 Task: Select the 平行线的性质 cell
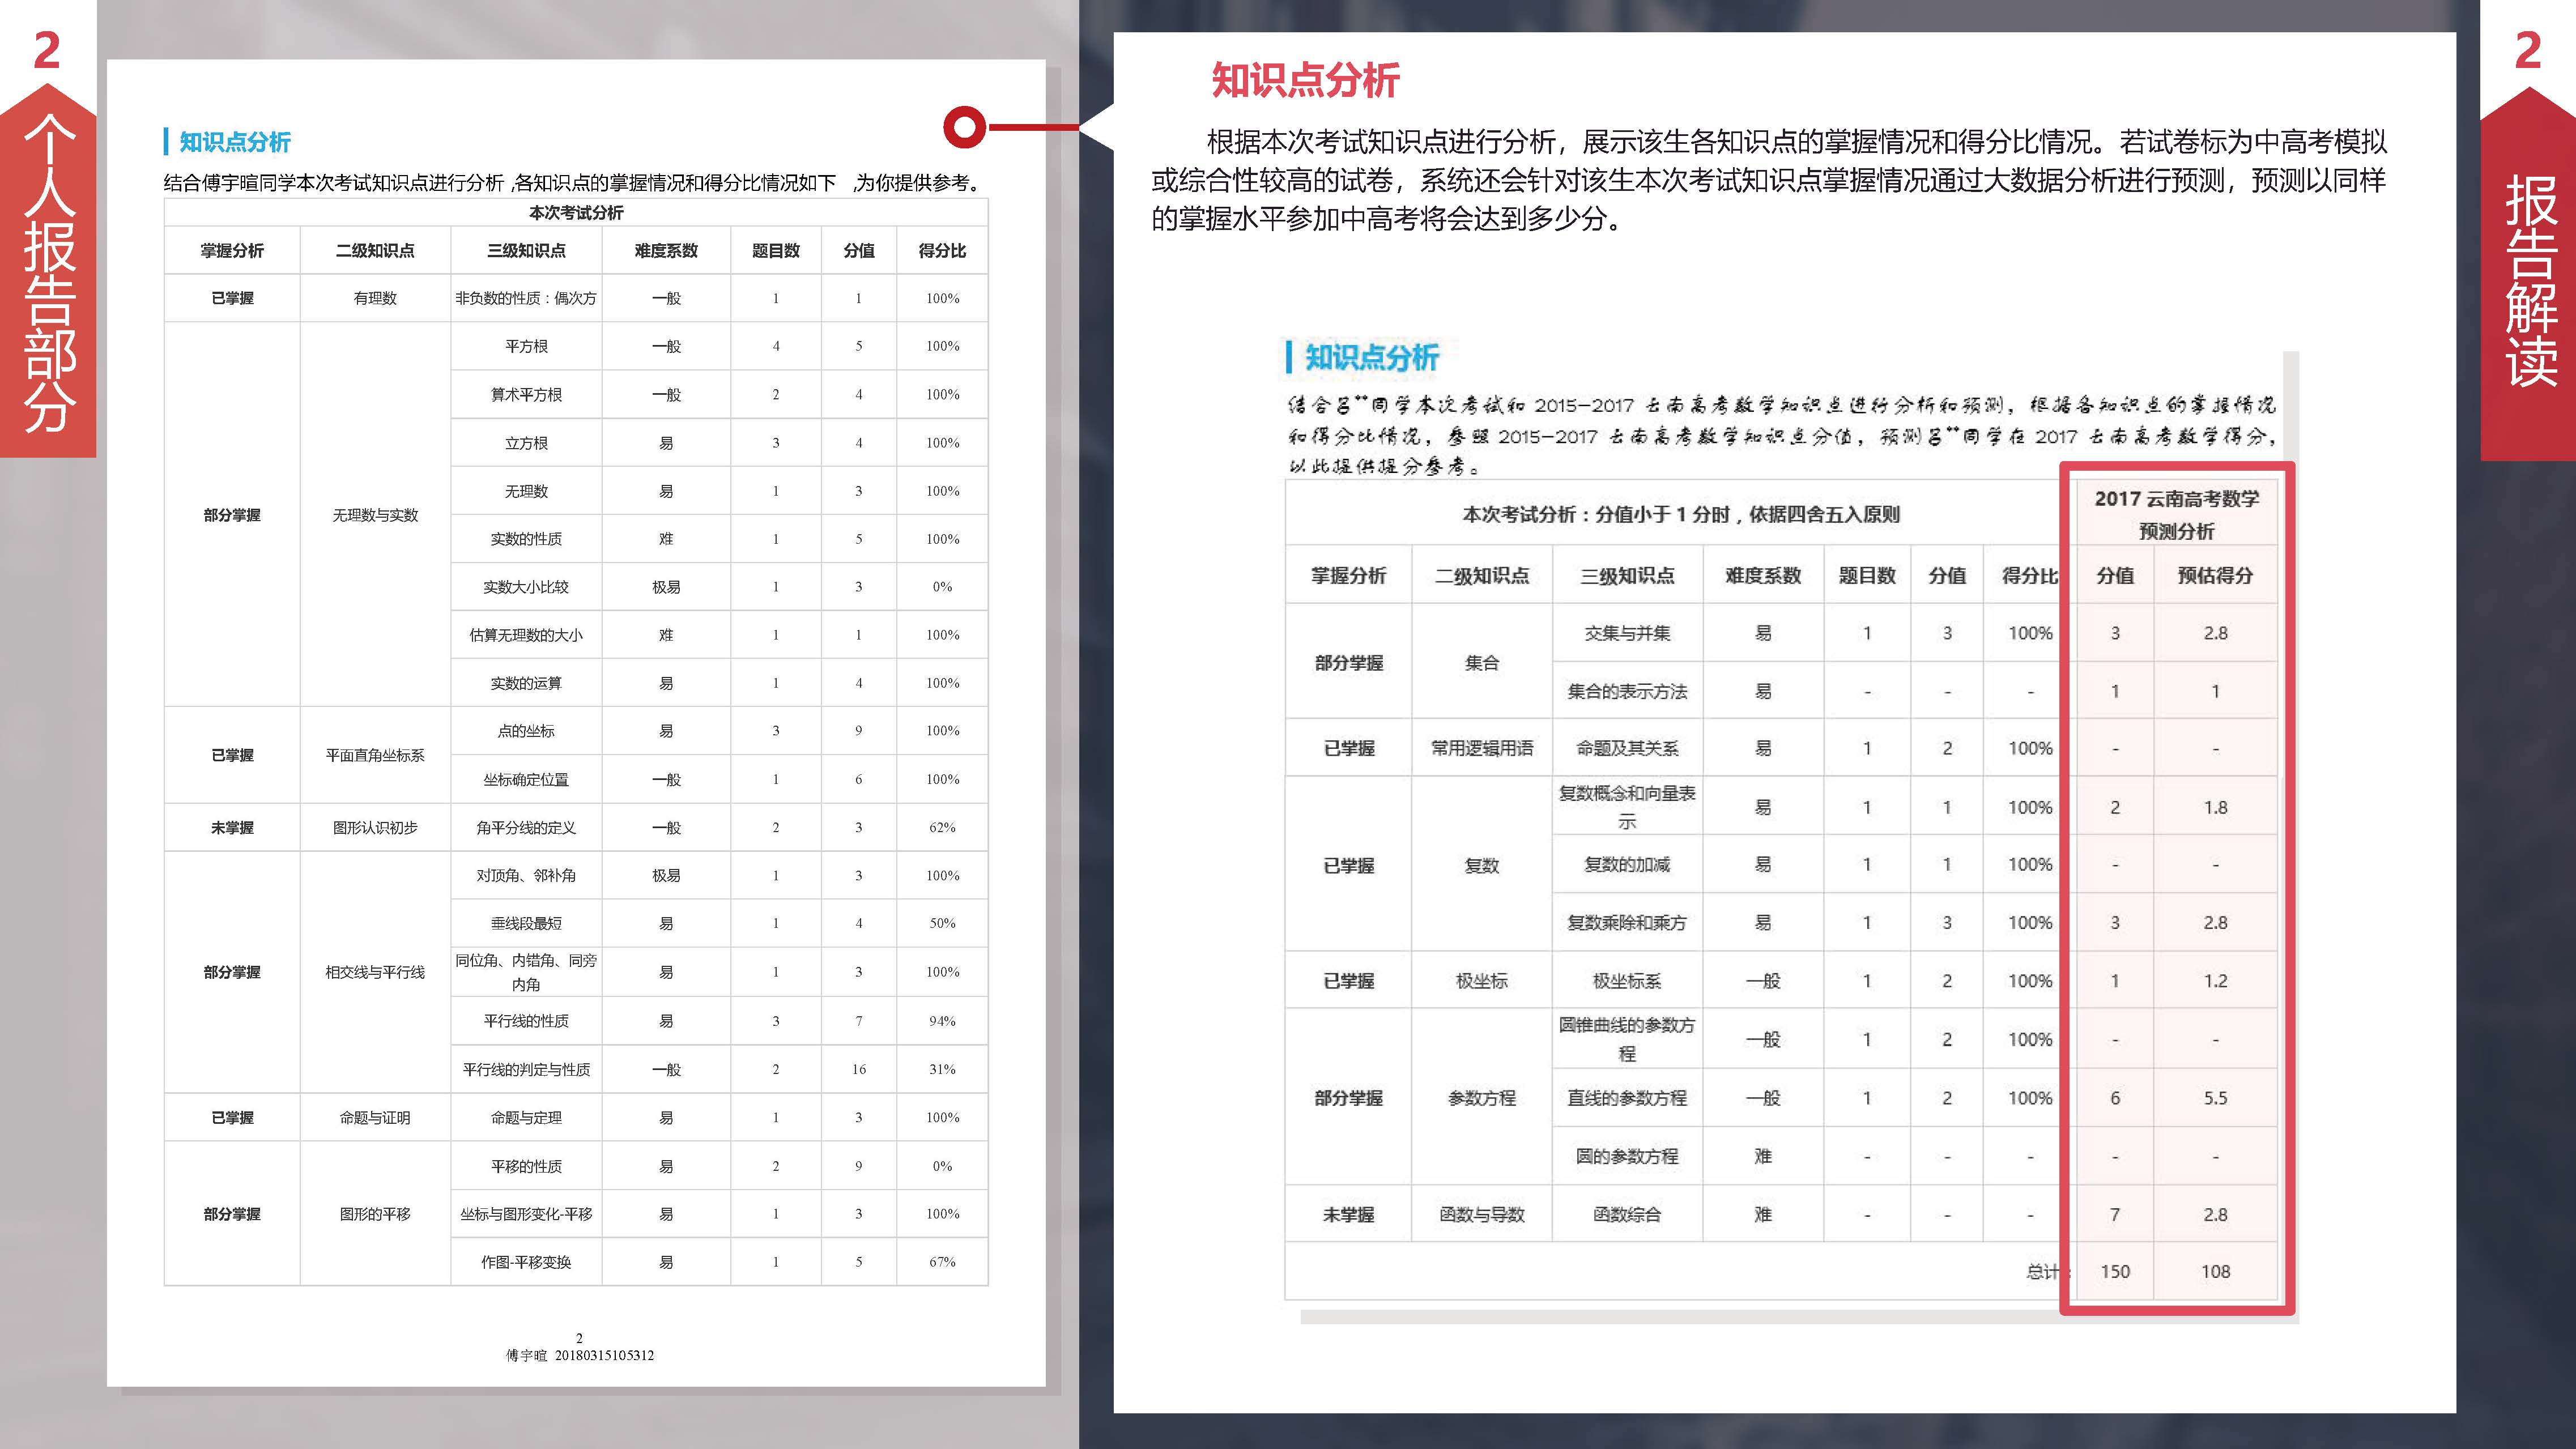[x=526, y=1021]
